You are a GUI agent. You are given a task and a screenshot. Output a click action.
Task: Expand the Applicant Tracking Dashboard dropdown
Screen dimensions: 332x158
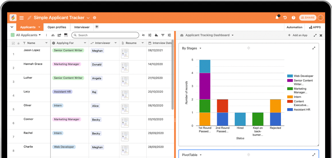click(233, 35)
